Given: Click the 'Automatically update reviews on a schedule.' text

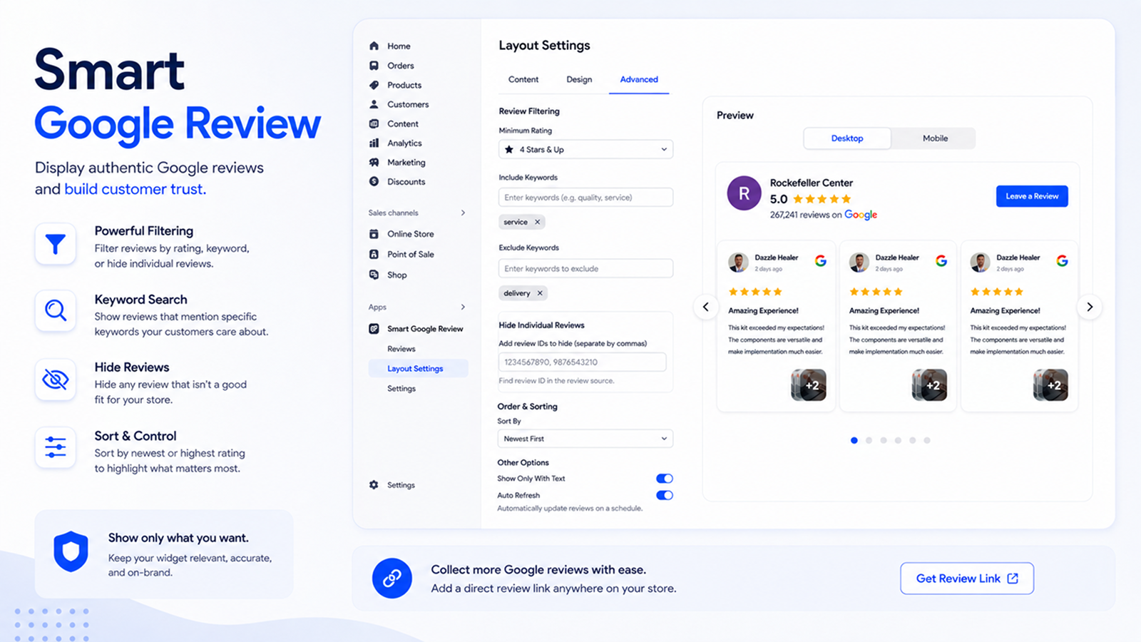Looking at the screenshot, I should 570,509.
